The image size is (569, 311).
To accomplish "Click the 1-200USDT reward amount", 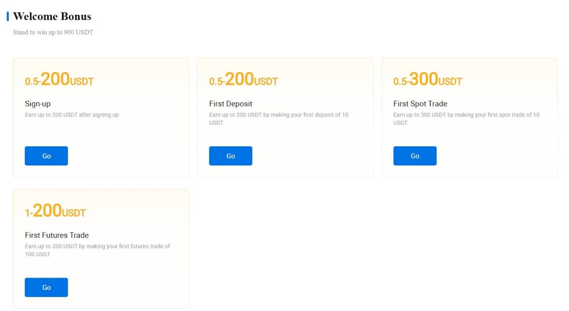I will (55, 211).
